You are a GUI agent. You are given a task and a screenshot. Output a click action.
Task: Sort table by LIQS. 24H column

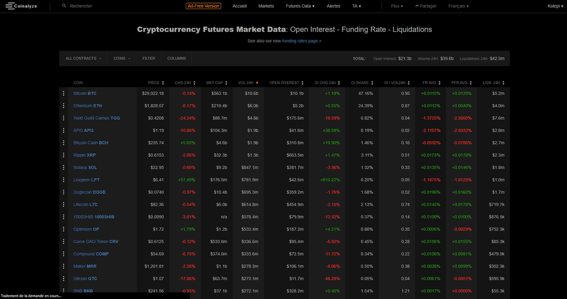point(494,83)
